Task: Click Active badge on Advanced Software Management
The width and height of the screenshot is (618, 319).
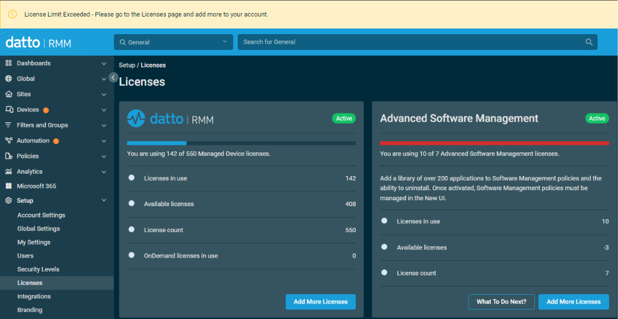Action: (x=597, y=118)
